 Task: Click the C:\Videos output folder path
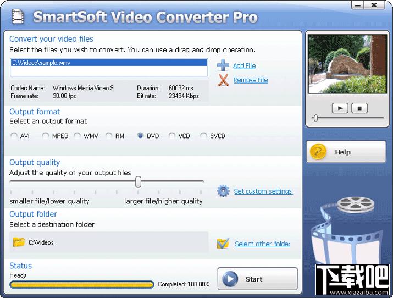click(41, 242)
